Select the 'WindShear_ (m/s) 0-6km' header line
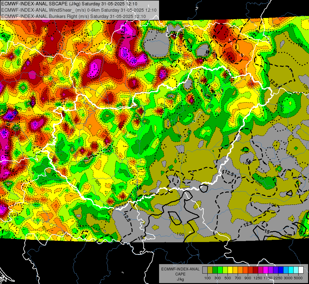The width and height of the screenshot is (309, 284). [79, 10]
